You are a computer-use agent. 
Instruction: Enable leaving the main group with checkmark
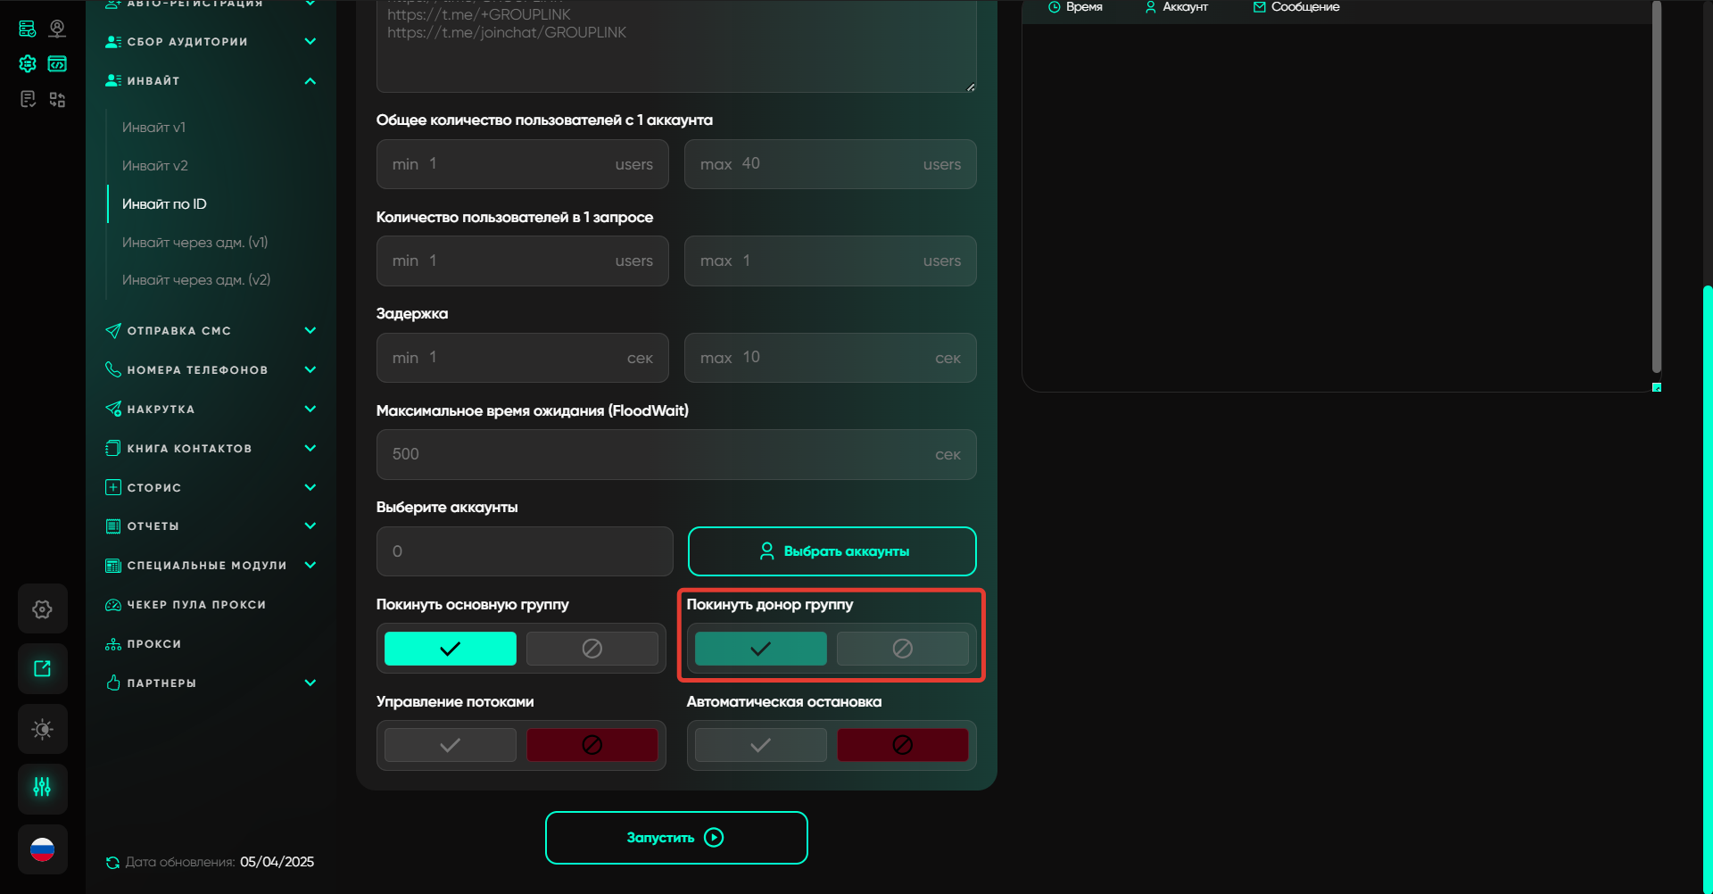[450, 649]
